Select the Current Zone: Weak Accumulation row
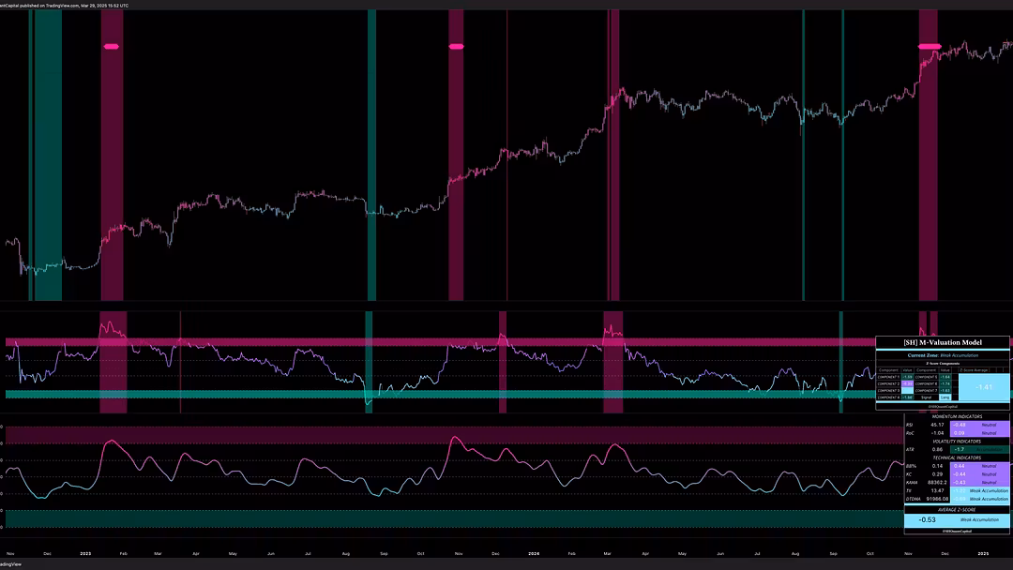1013x570 pixels. click(x=944, y=355)
